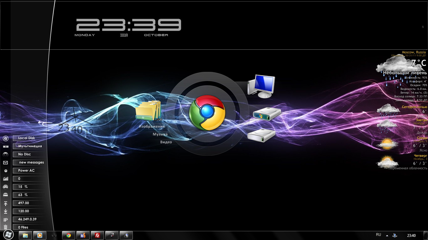Open the Windows system drive icon

(x=267, y=114)
